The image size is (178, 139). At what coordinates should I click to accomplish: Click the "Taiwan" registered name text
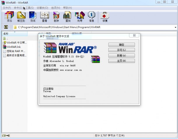[x=47, y=91]
